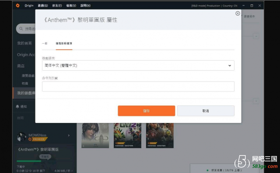Open 商店 in the sidebar
The image size is (280, 173).
[21, 66]
